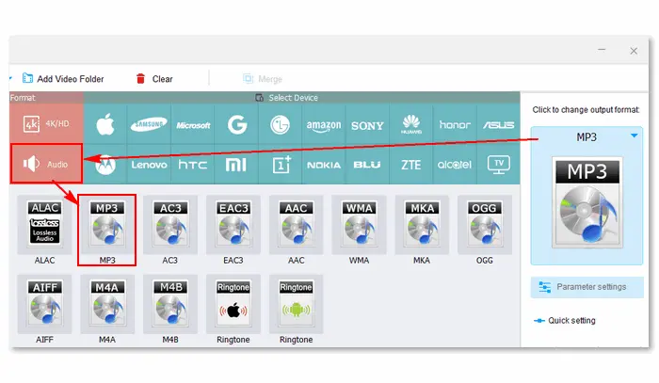659x383 pixels.
Task: Pick the OGG audio format
Action: [485, 225]
